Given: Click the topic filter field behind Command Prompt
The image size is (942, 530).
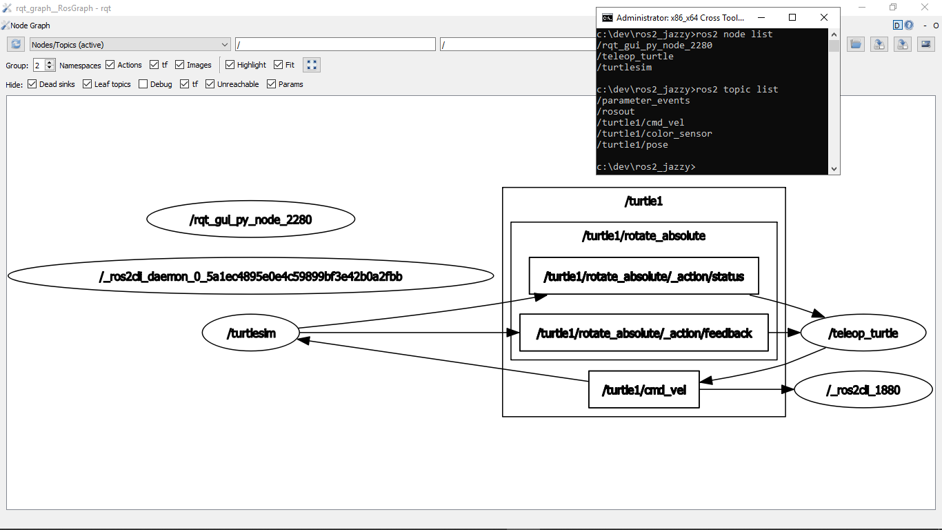Looking at the screenshot, I should 518,44.
